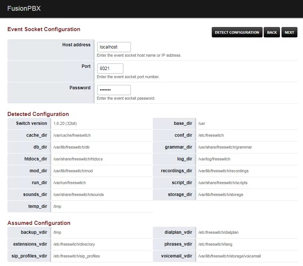Focus the Host address input field
The width and height of the screenshot is (303, 266).
pyautogui.click(x=114, y=47)
